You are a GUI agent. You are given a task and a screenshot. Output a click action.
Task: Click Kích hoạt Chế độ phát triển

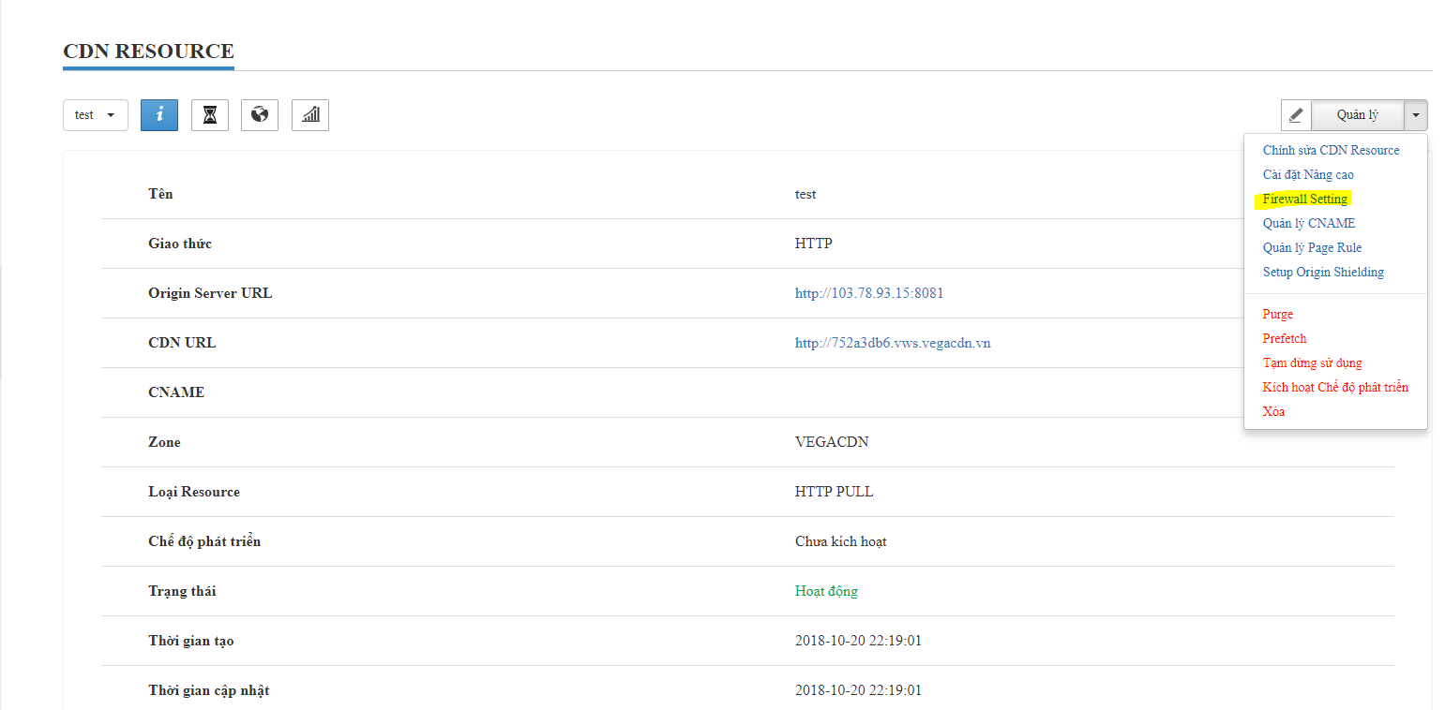coord(1335,387)
